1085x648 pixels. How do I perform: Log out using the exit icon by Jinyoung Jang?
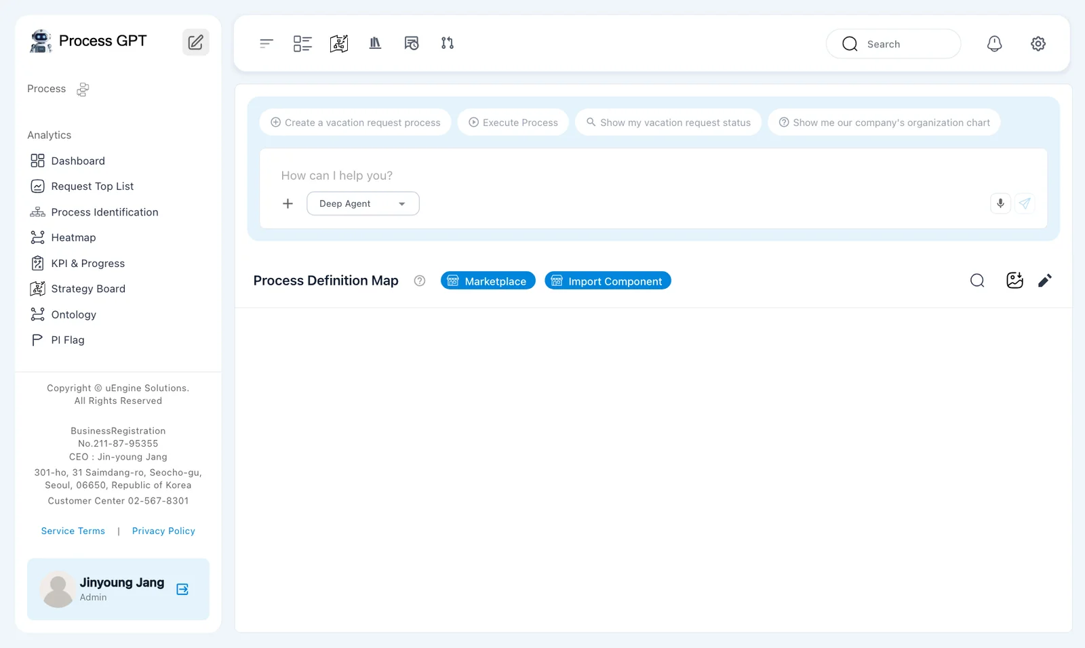[x=182, y=589]
